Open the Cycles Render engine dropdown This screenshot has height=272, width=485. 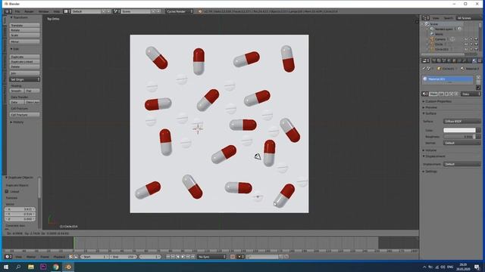coord(179,11)
